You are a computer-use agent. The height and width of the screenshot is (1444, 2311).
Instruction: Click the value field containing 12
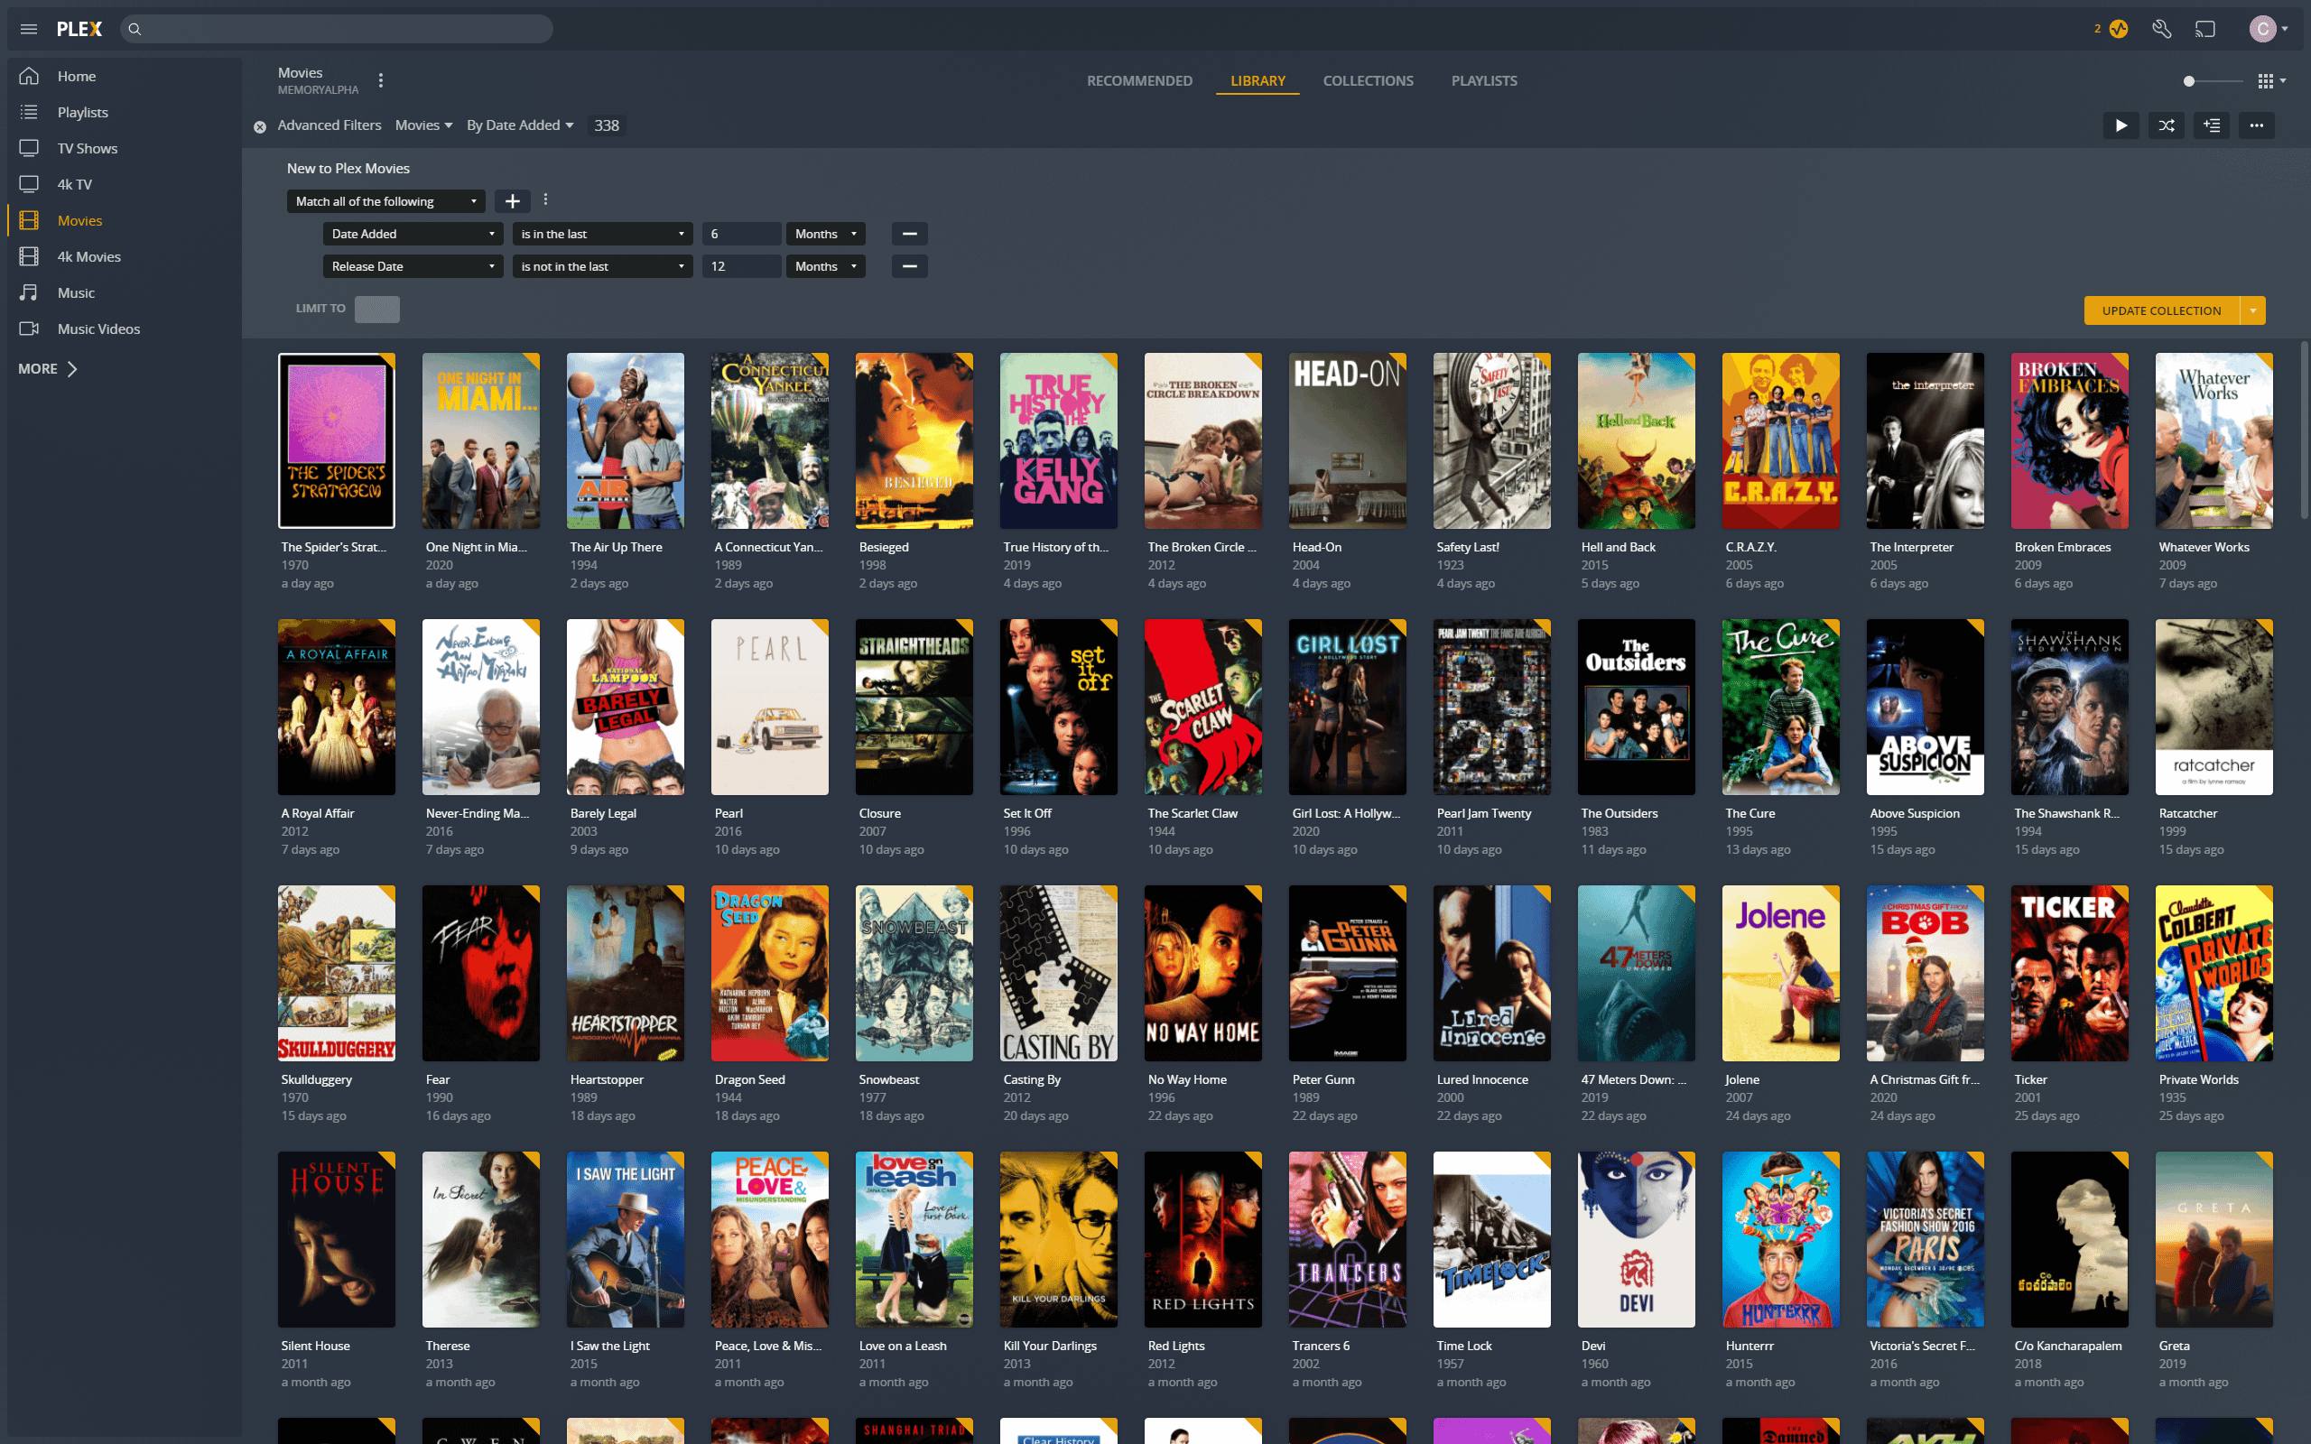tap(742, 266)
